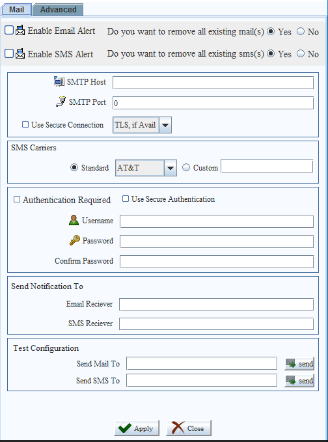
Task: Select No for removing existing mail(s)
Action: click(x=301, y=31)
